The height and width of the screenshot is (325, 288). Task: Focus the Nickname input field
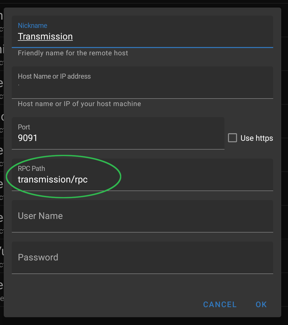point(100,36)
